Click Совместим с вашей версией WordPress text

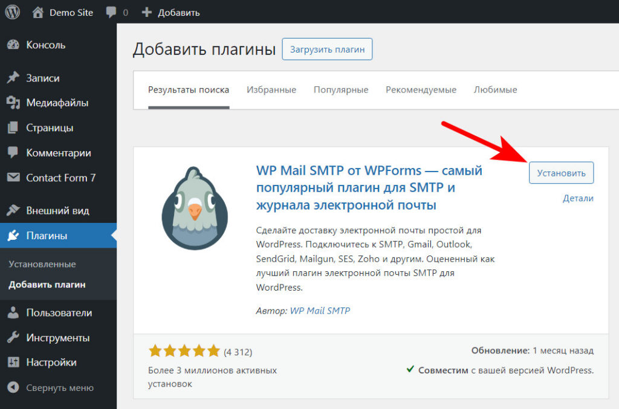[x=506, y=370]
